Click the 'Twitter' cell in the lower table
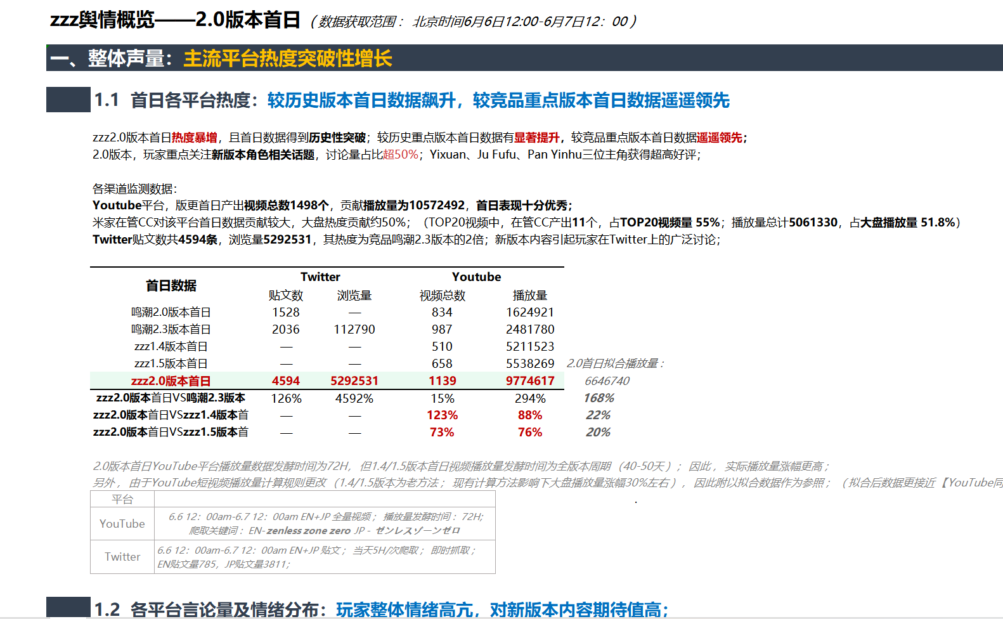Viewport: 1003px width, 619px height. click(x=122, y=557)
